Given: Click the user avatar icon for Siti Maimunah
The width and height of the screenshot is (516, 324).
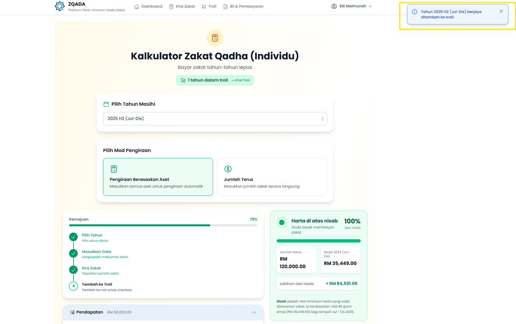Looking at the screenshot, I should click(x=334, y=6).
